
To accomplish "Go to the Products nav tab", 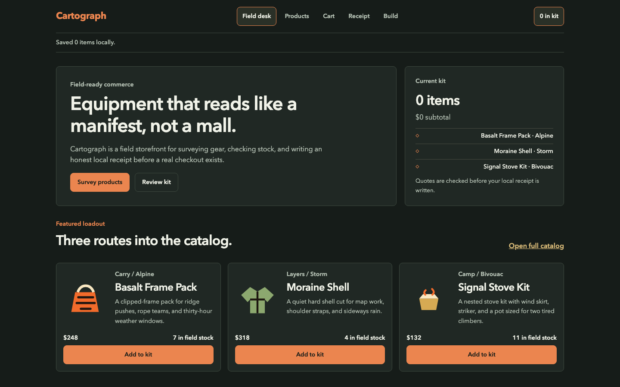I will [297, 16].
